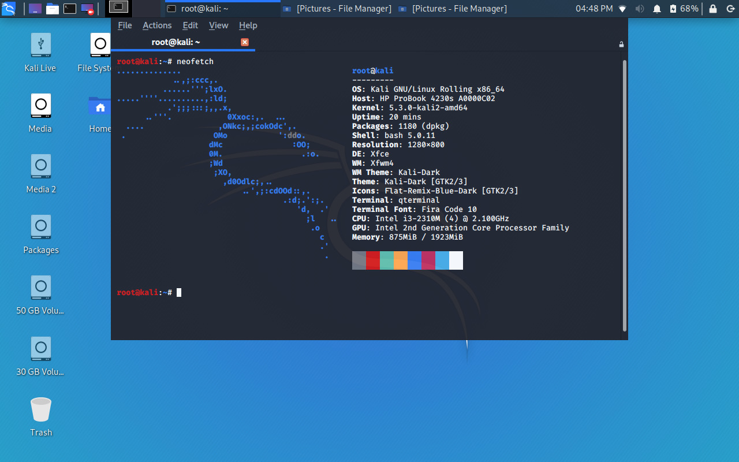Switch to the Pictures - File Manager window
The height and width of the screenshot is (462, 739).
pos(337,9)
